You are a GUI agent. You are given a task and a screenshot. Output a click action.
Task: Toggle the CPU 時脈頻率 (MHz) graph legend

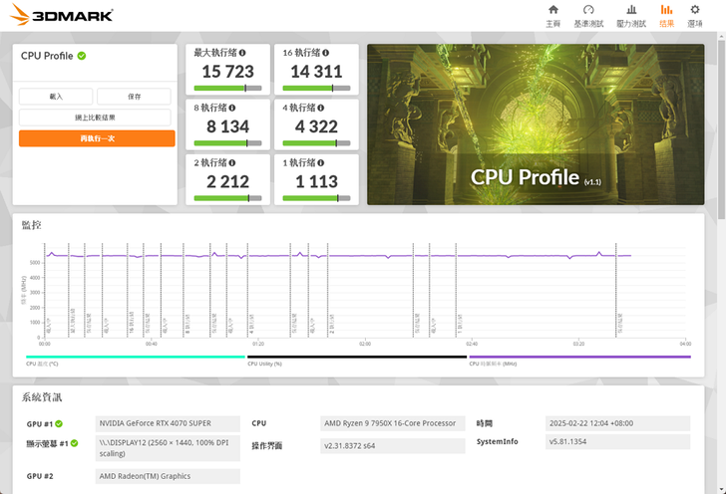(x=578, y=360)
